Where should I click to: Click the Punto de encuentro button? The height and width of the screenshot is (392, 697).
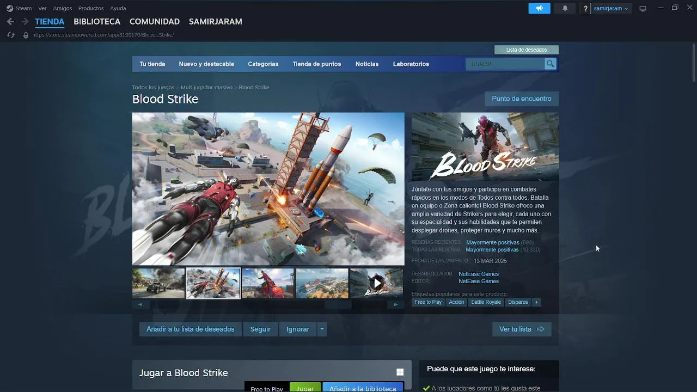coord(522,99)
